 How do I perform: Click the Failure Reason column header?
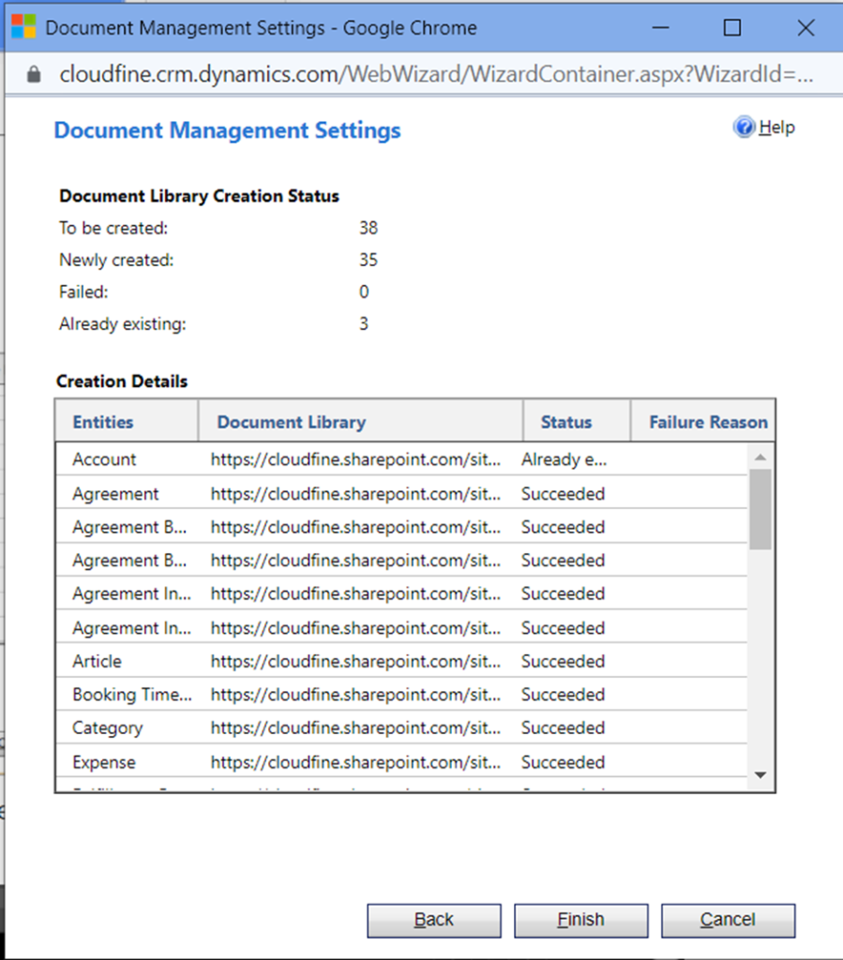(x=702, y=421)
